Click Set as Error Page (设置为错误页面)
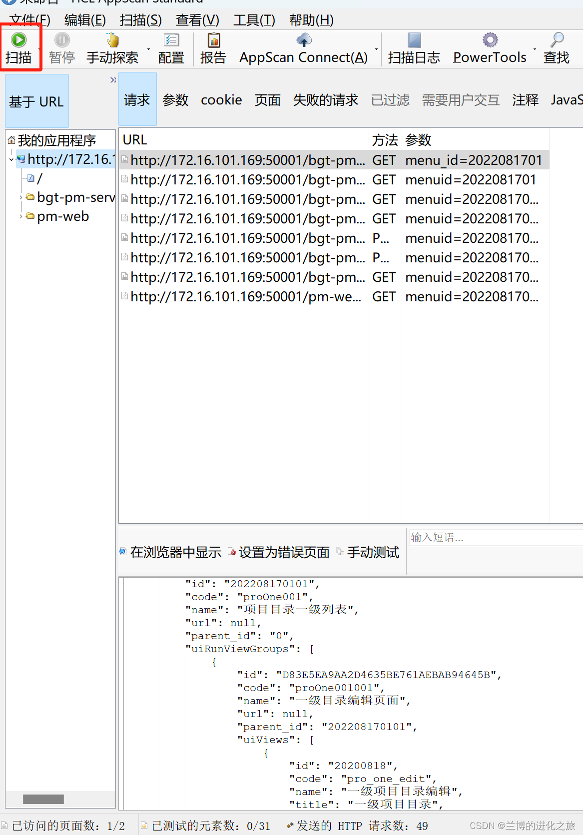583x835 pixels. pyautogui.click(x=279, y=552)
